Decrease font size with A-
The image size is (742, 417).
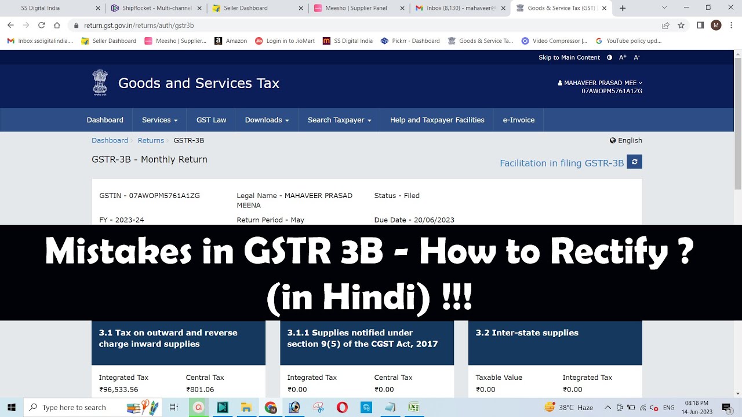pos(636,57)
